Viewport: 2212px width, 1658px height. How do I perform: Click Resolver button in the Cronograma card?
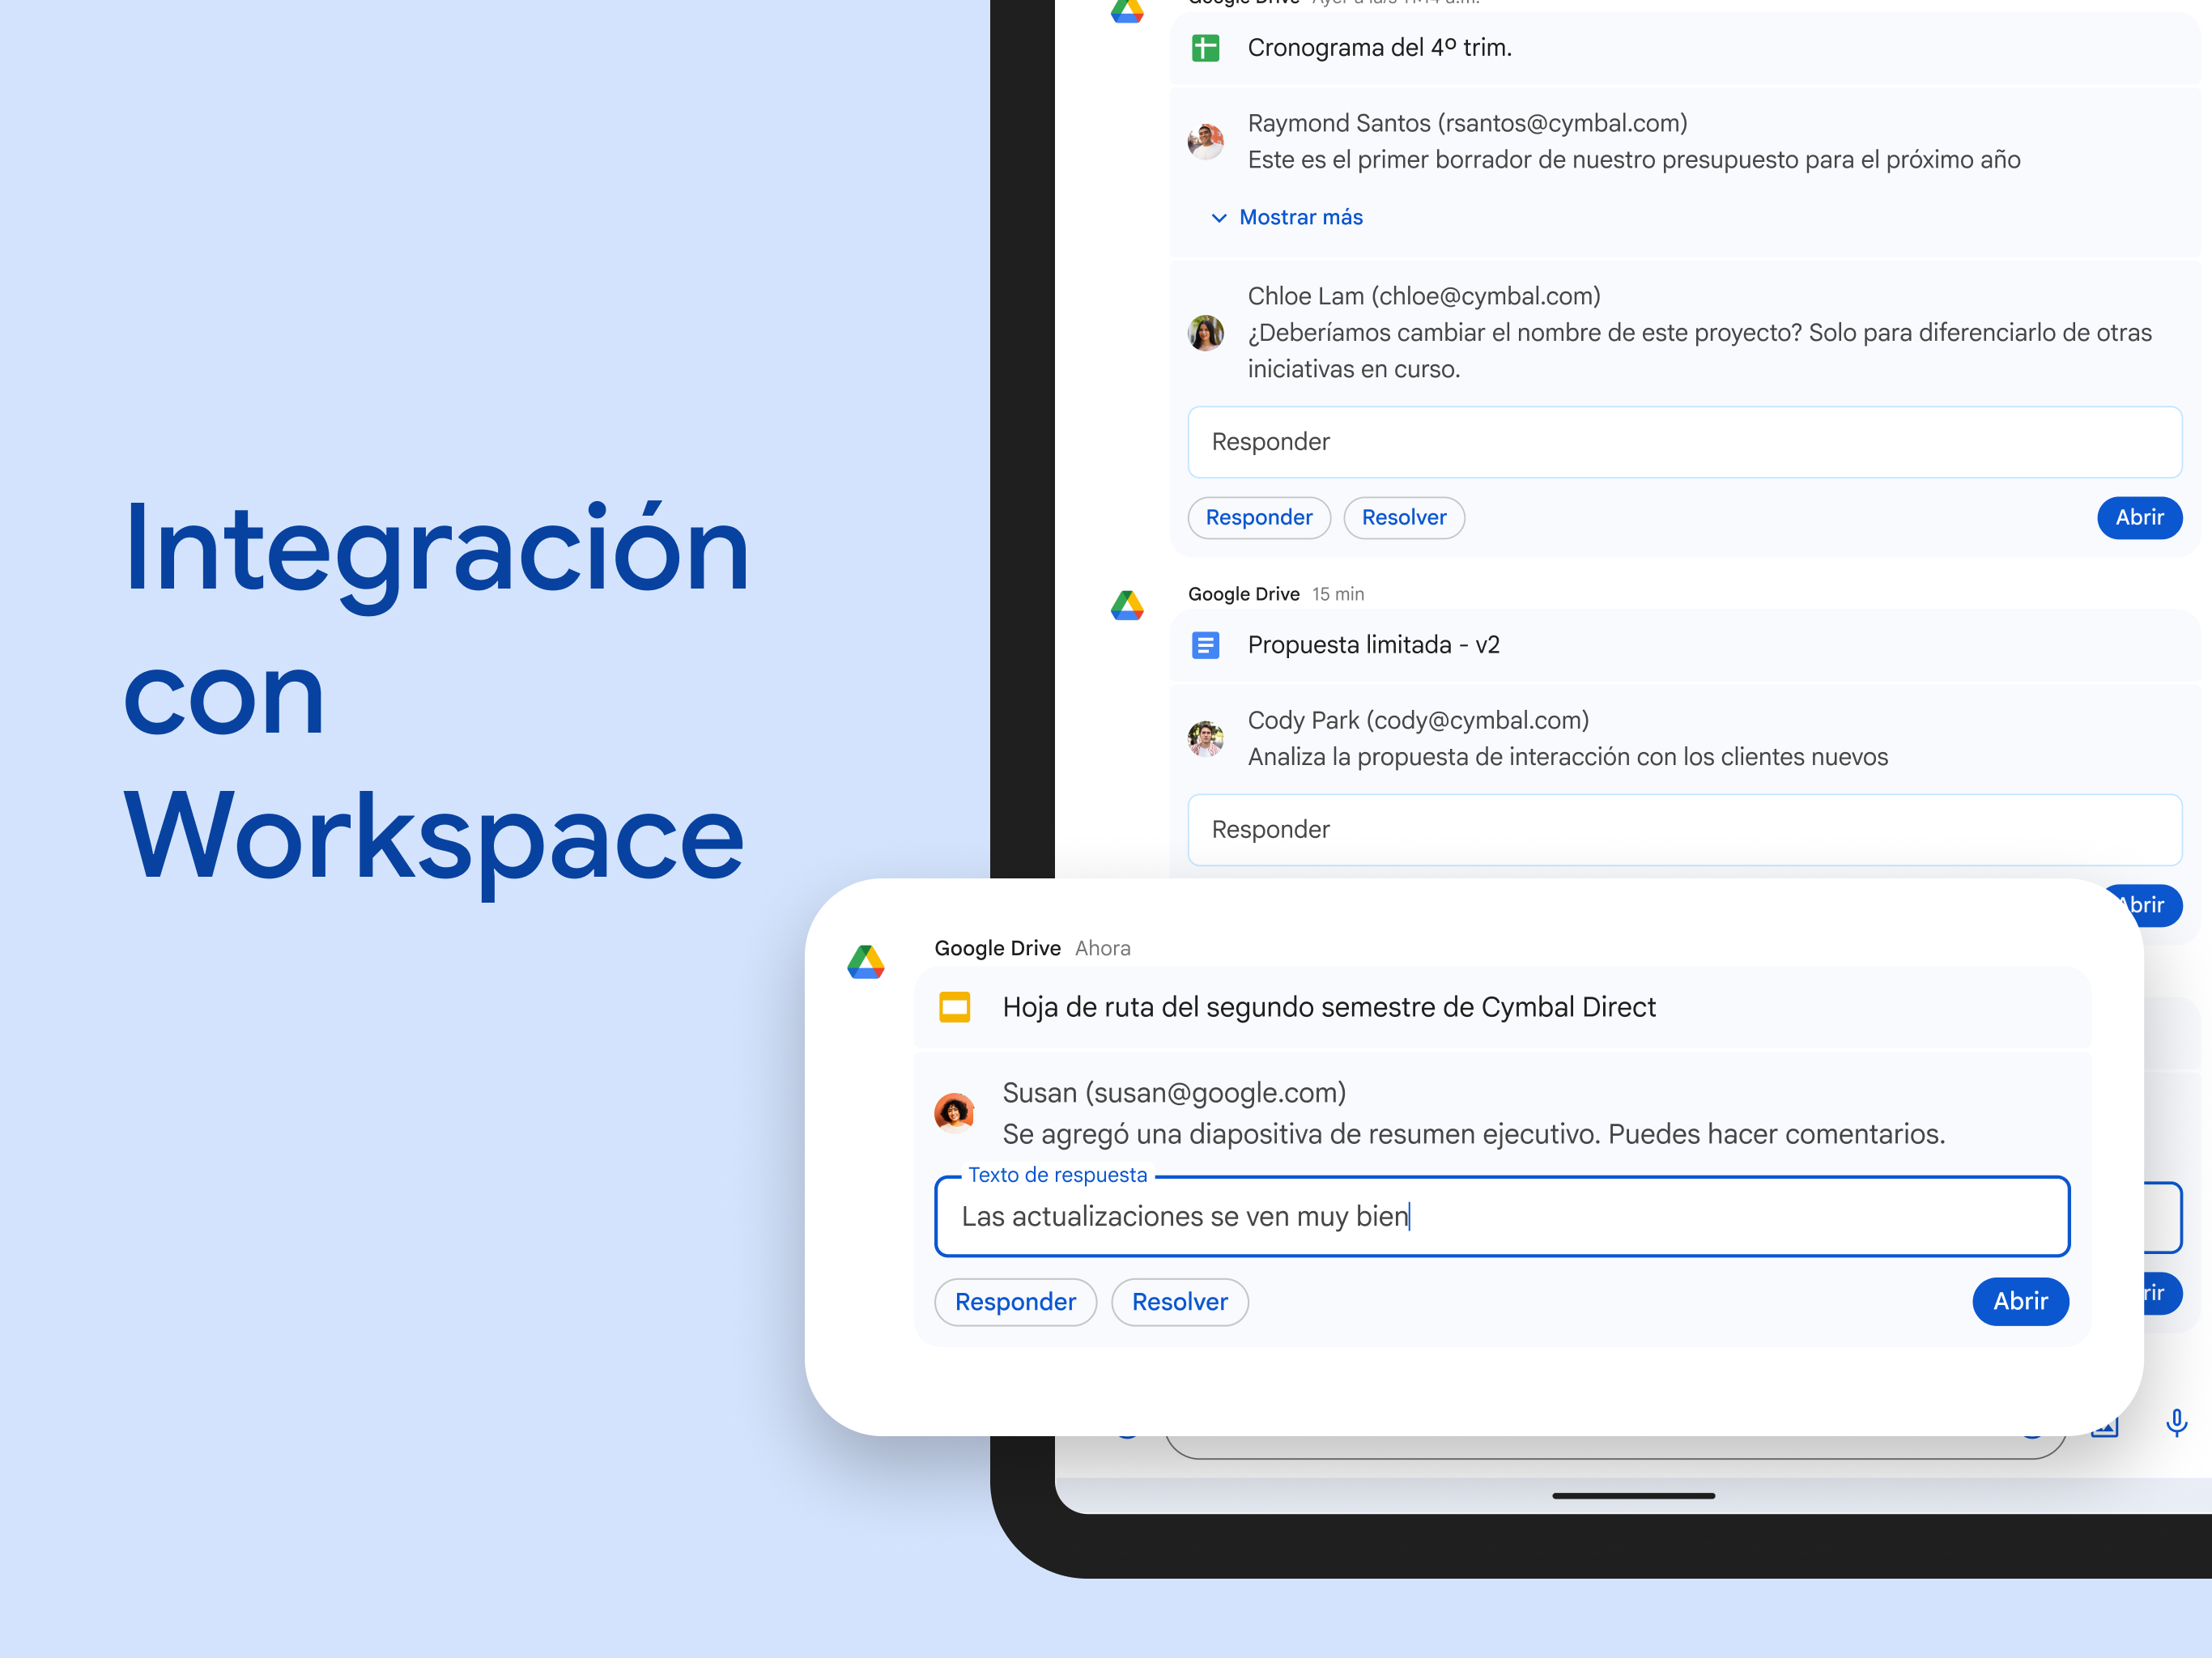point(1404,518)
